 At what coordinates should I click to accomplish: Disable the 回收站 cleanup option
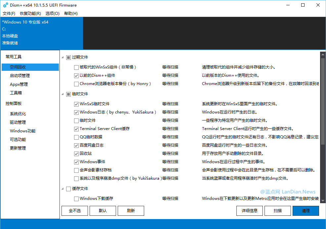[x=76, y=153]
